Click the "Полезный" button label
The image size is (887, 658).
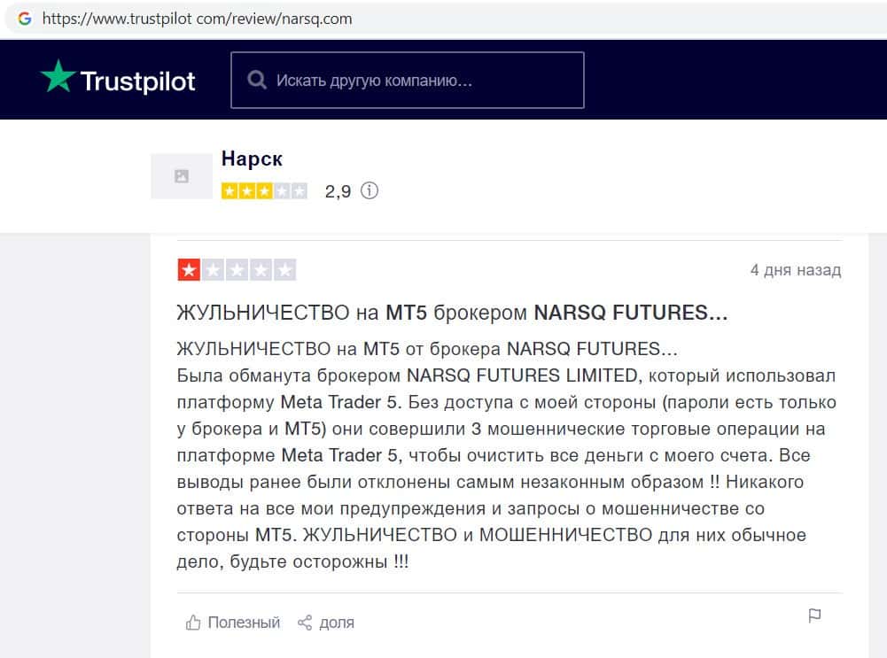[x=244, y=623]
